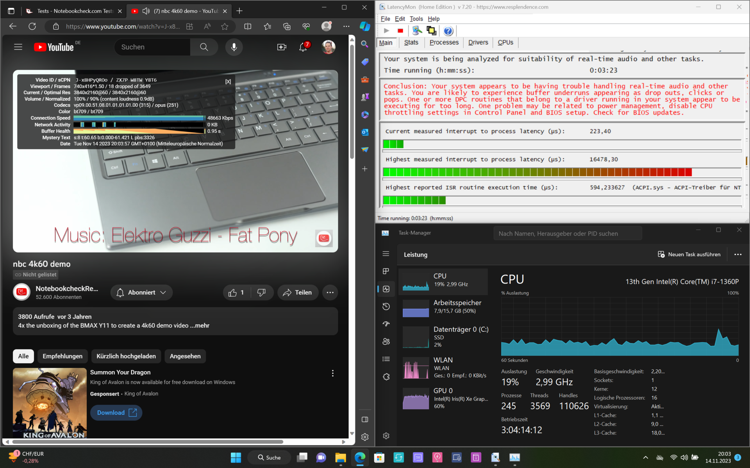Dislike the video with thumbs down
The width and height of the screenshot is (750, 468).
[x=261, y=292]
